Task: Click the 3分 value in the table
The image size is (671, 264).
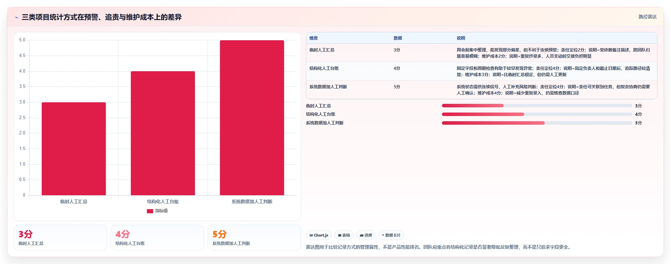Action: [x=397, y=50]
